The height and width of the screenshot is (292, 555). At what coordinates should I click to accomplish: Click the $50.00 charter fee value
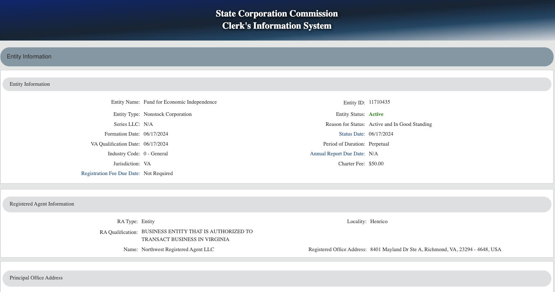[x=376, y=164]
